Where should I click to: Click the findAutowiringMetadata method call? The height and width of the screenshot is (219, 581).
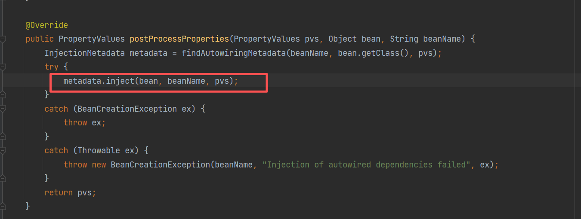233,53
